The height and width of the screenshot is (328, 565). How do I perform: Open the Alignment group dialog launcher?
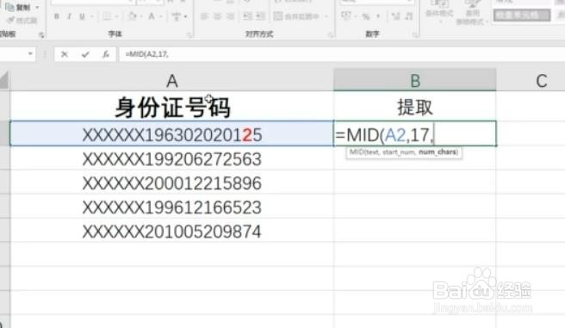click(331, 35)
